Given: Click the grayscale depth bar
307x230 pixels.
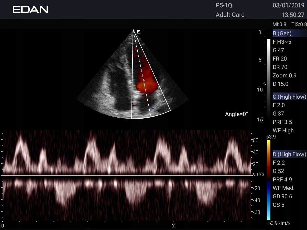Looking at the screenshot, I should pyautogui.click(x=268, y=79).
